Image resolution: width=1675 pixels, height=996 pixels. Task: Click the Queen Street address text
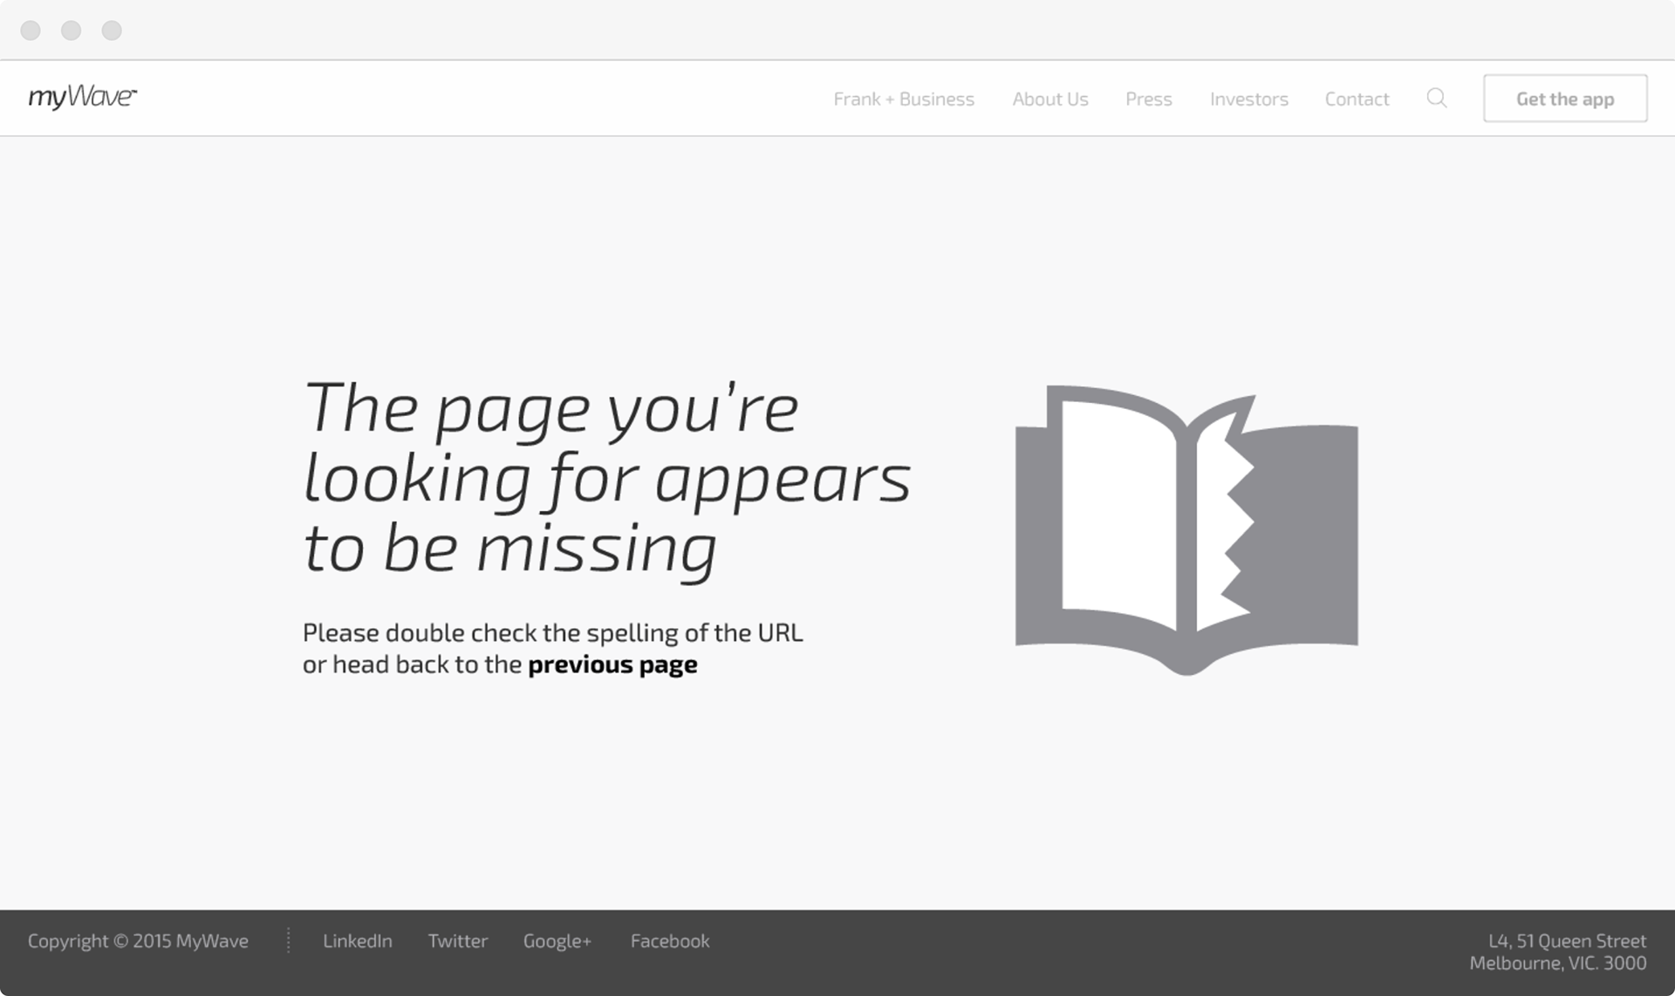[1558, 952]
